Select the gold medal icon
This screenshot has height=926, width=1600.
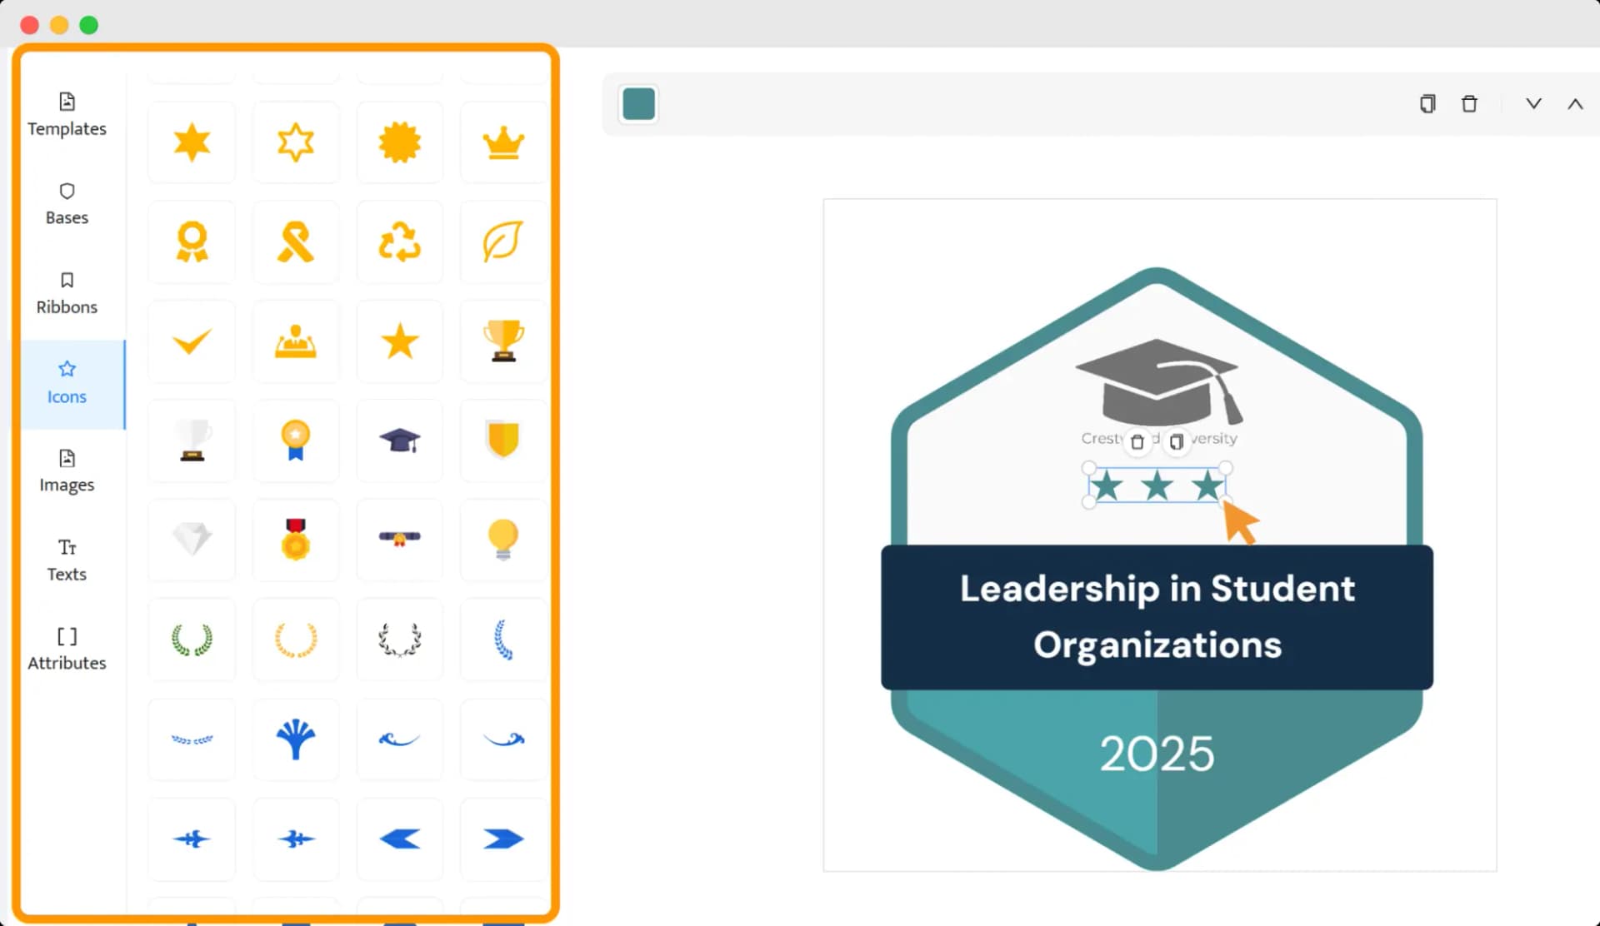click(294, 539)
